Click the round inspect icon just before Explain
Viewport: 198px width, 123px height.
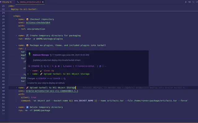point(59,66)
